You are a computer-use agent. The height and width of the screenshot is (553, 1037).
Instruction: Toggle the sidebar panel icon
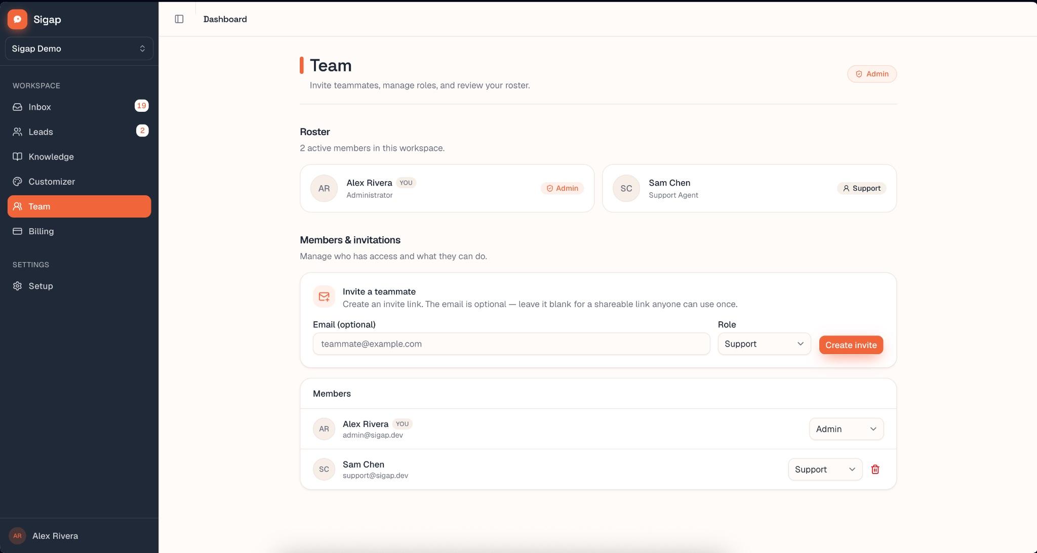coord(179,19)
